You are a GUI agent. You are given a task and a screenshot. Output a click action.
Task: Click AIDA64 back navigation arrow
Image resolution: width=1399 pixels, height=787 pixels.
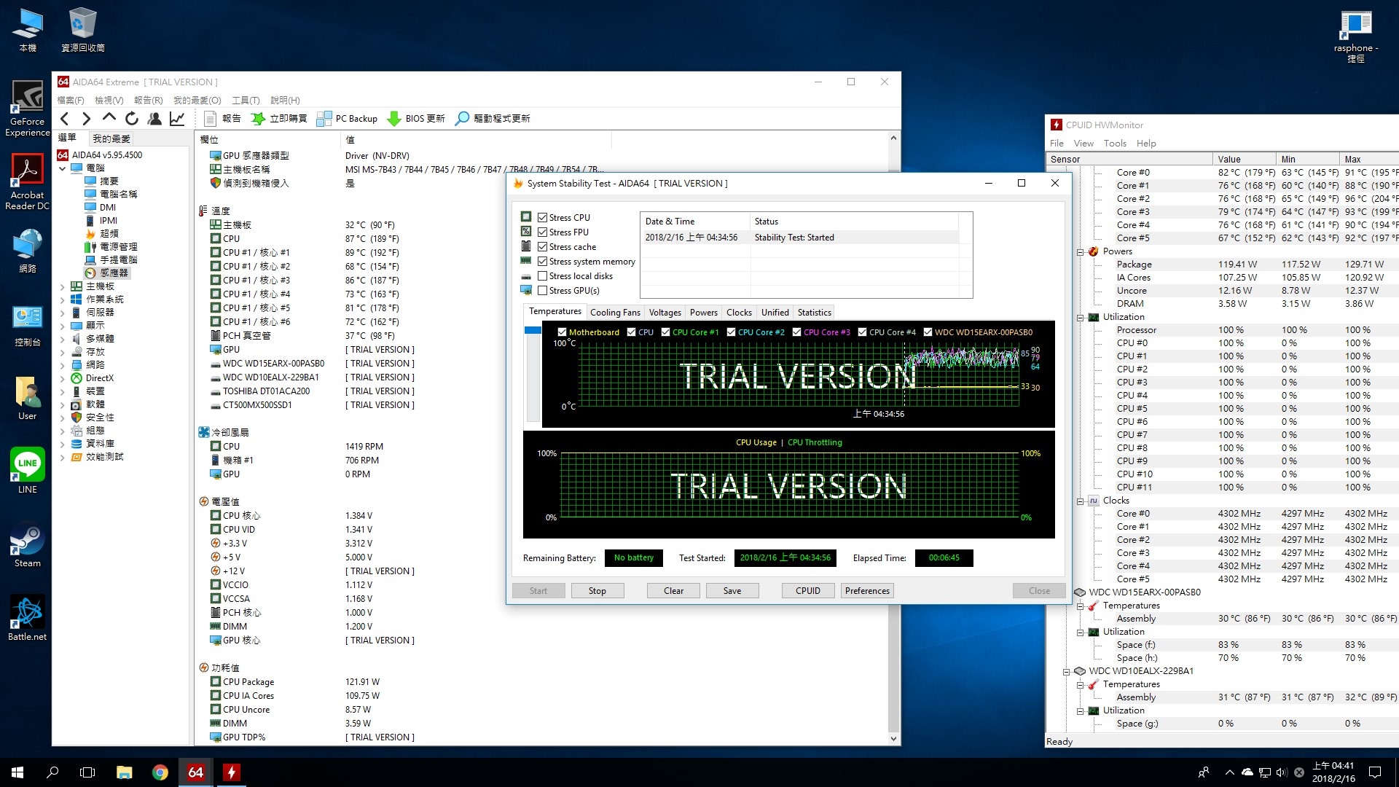[x=65, y=119]
